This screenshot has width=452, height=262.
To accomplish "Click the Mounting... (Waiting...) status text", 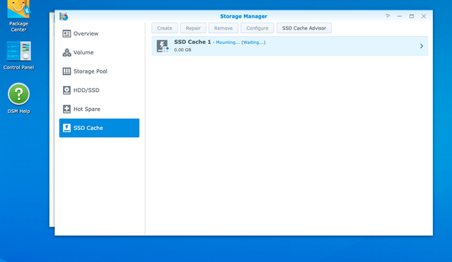I will point(241,42).
